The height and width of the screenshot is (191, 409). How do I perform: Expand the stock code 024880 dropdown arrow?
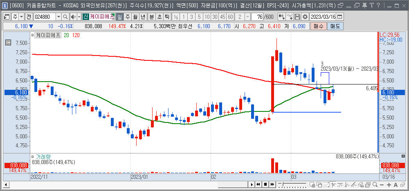(58, 17)
